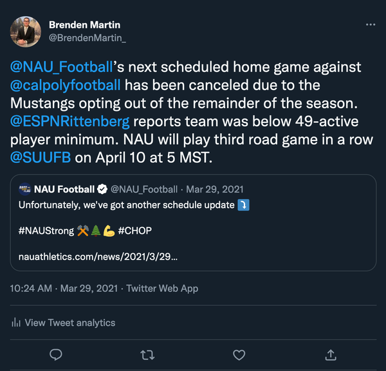Click the Twitter Web App source label
Image resolution: width=386 pixels, height=371 pixels.
pyautogui.click(x=162, y=289)
